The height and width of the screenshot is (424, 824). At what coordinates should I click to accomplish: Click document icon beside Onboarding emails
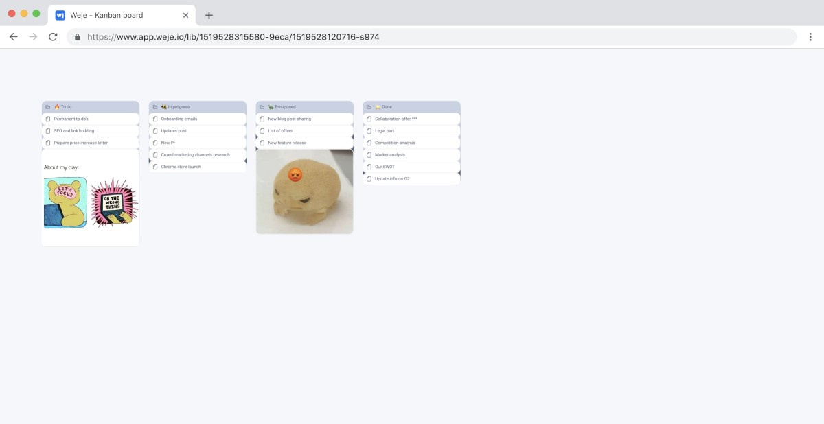pos(155,119)
